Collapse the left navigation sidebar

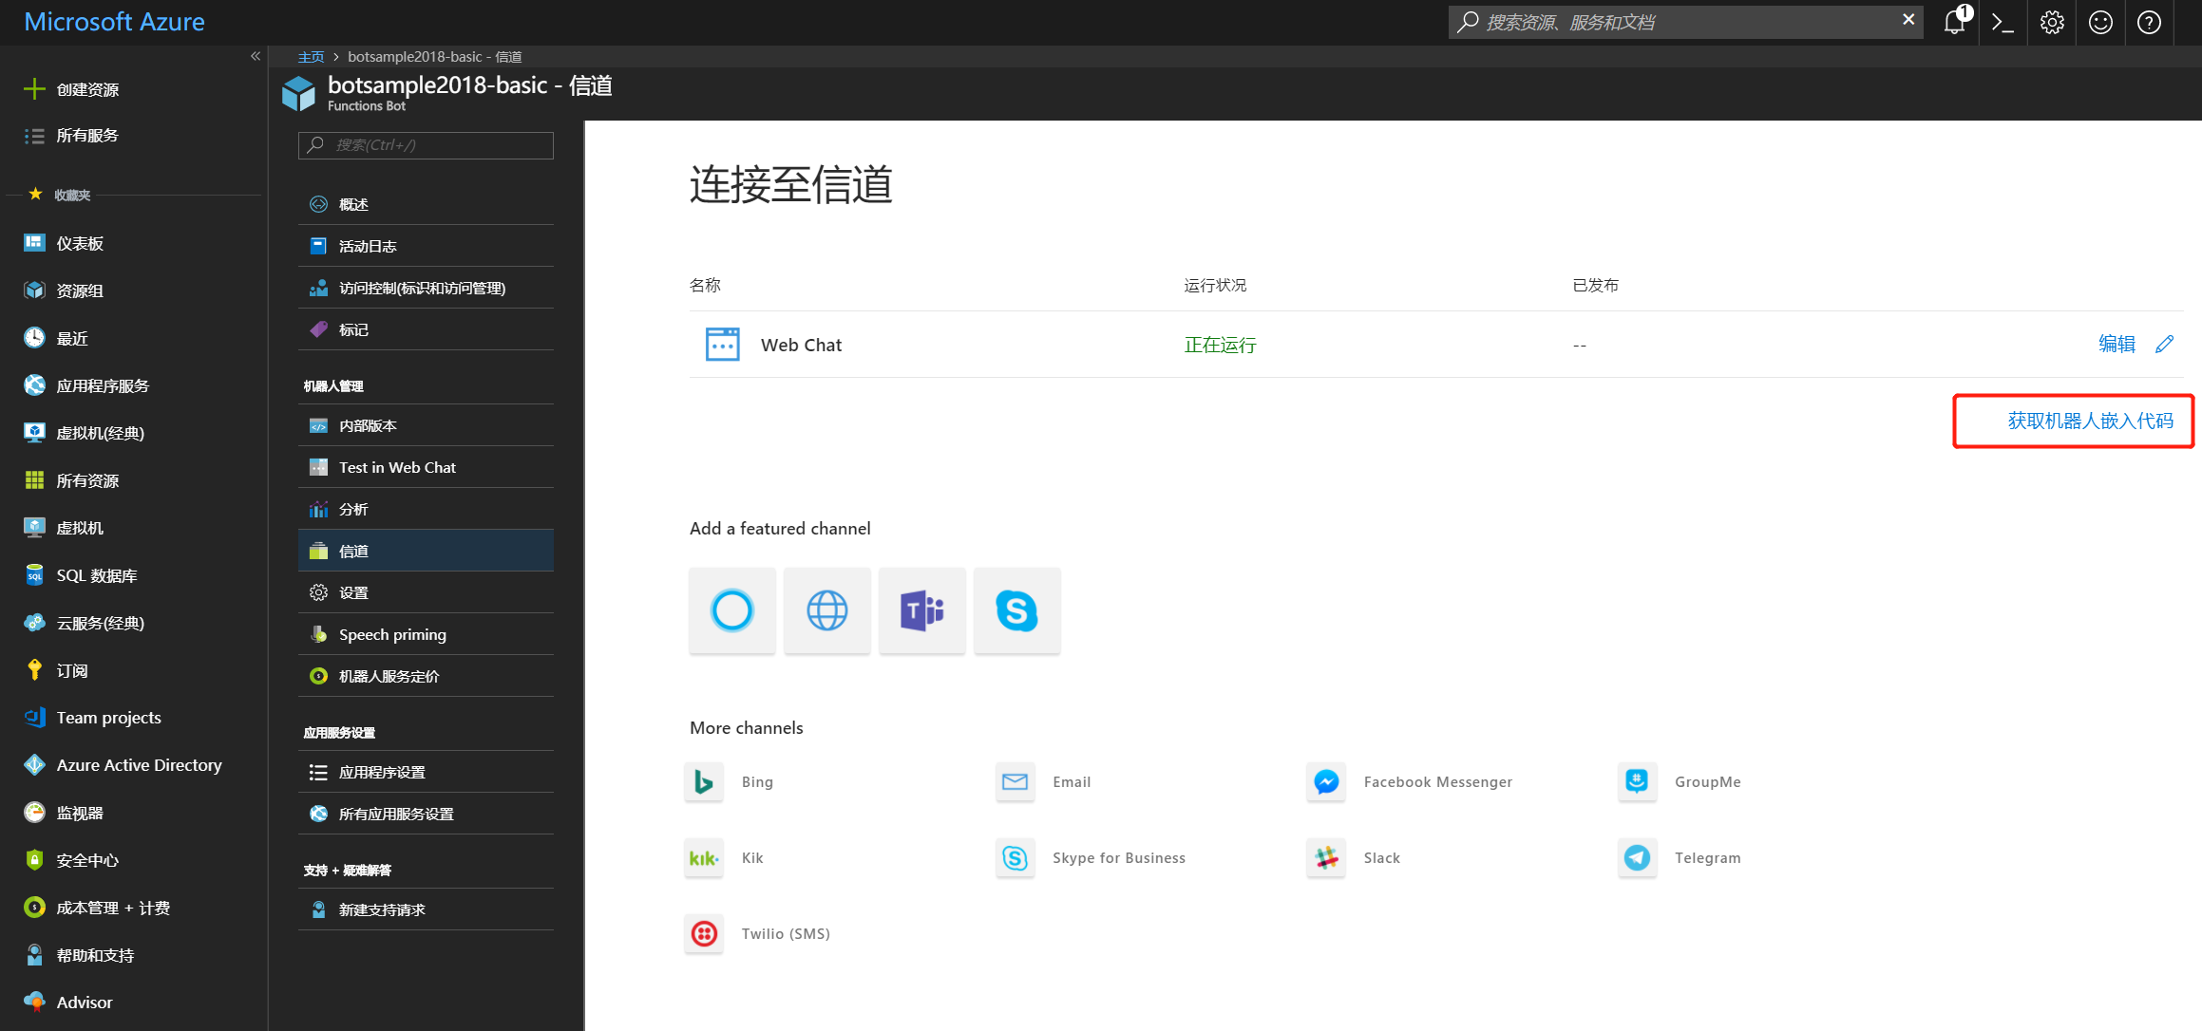(255, 56)
